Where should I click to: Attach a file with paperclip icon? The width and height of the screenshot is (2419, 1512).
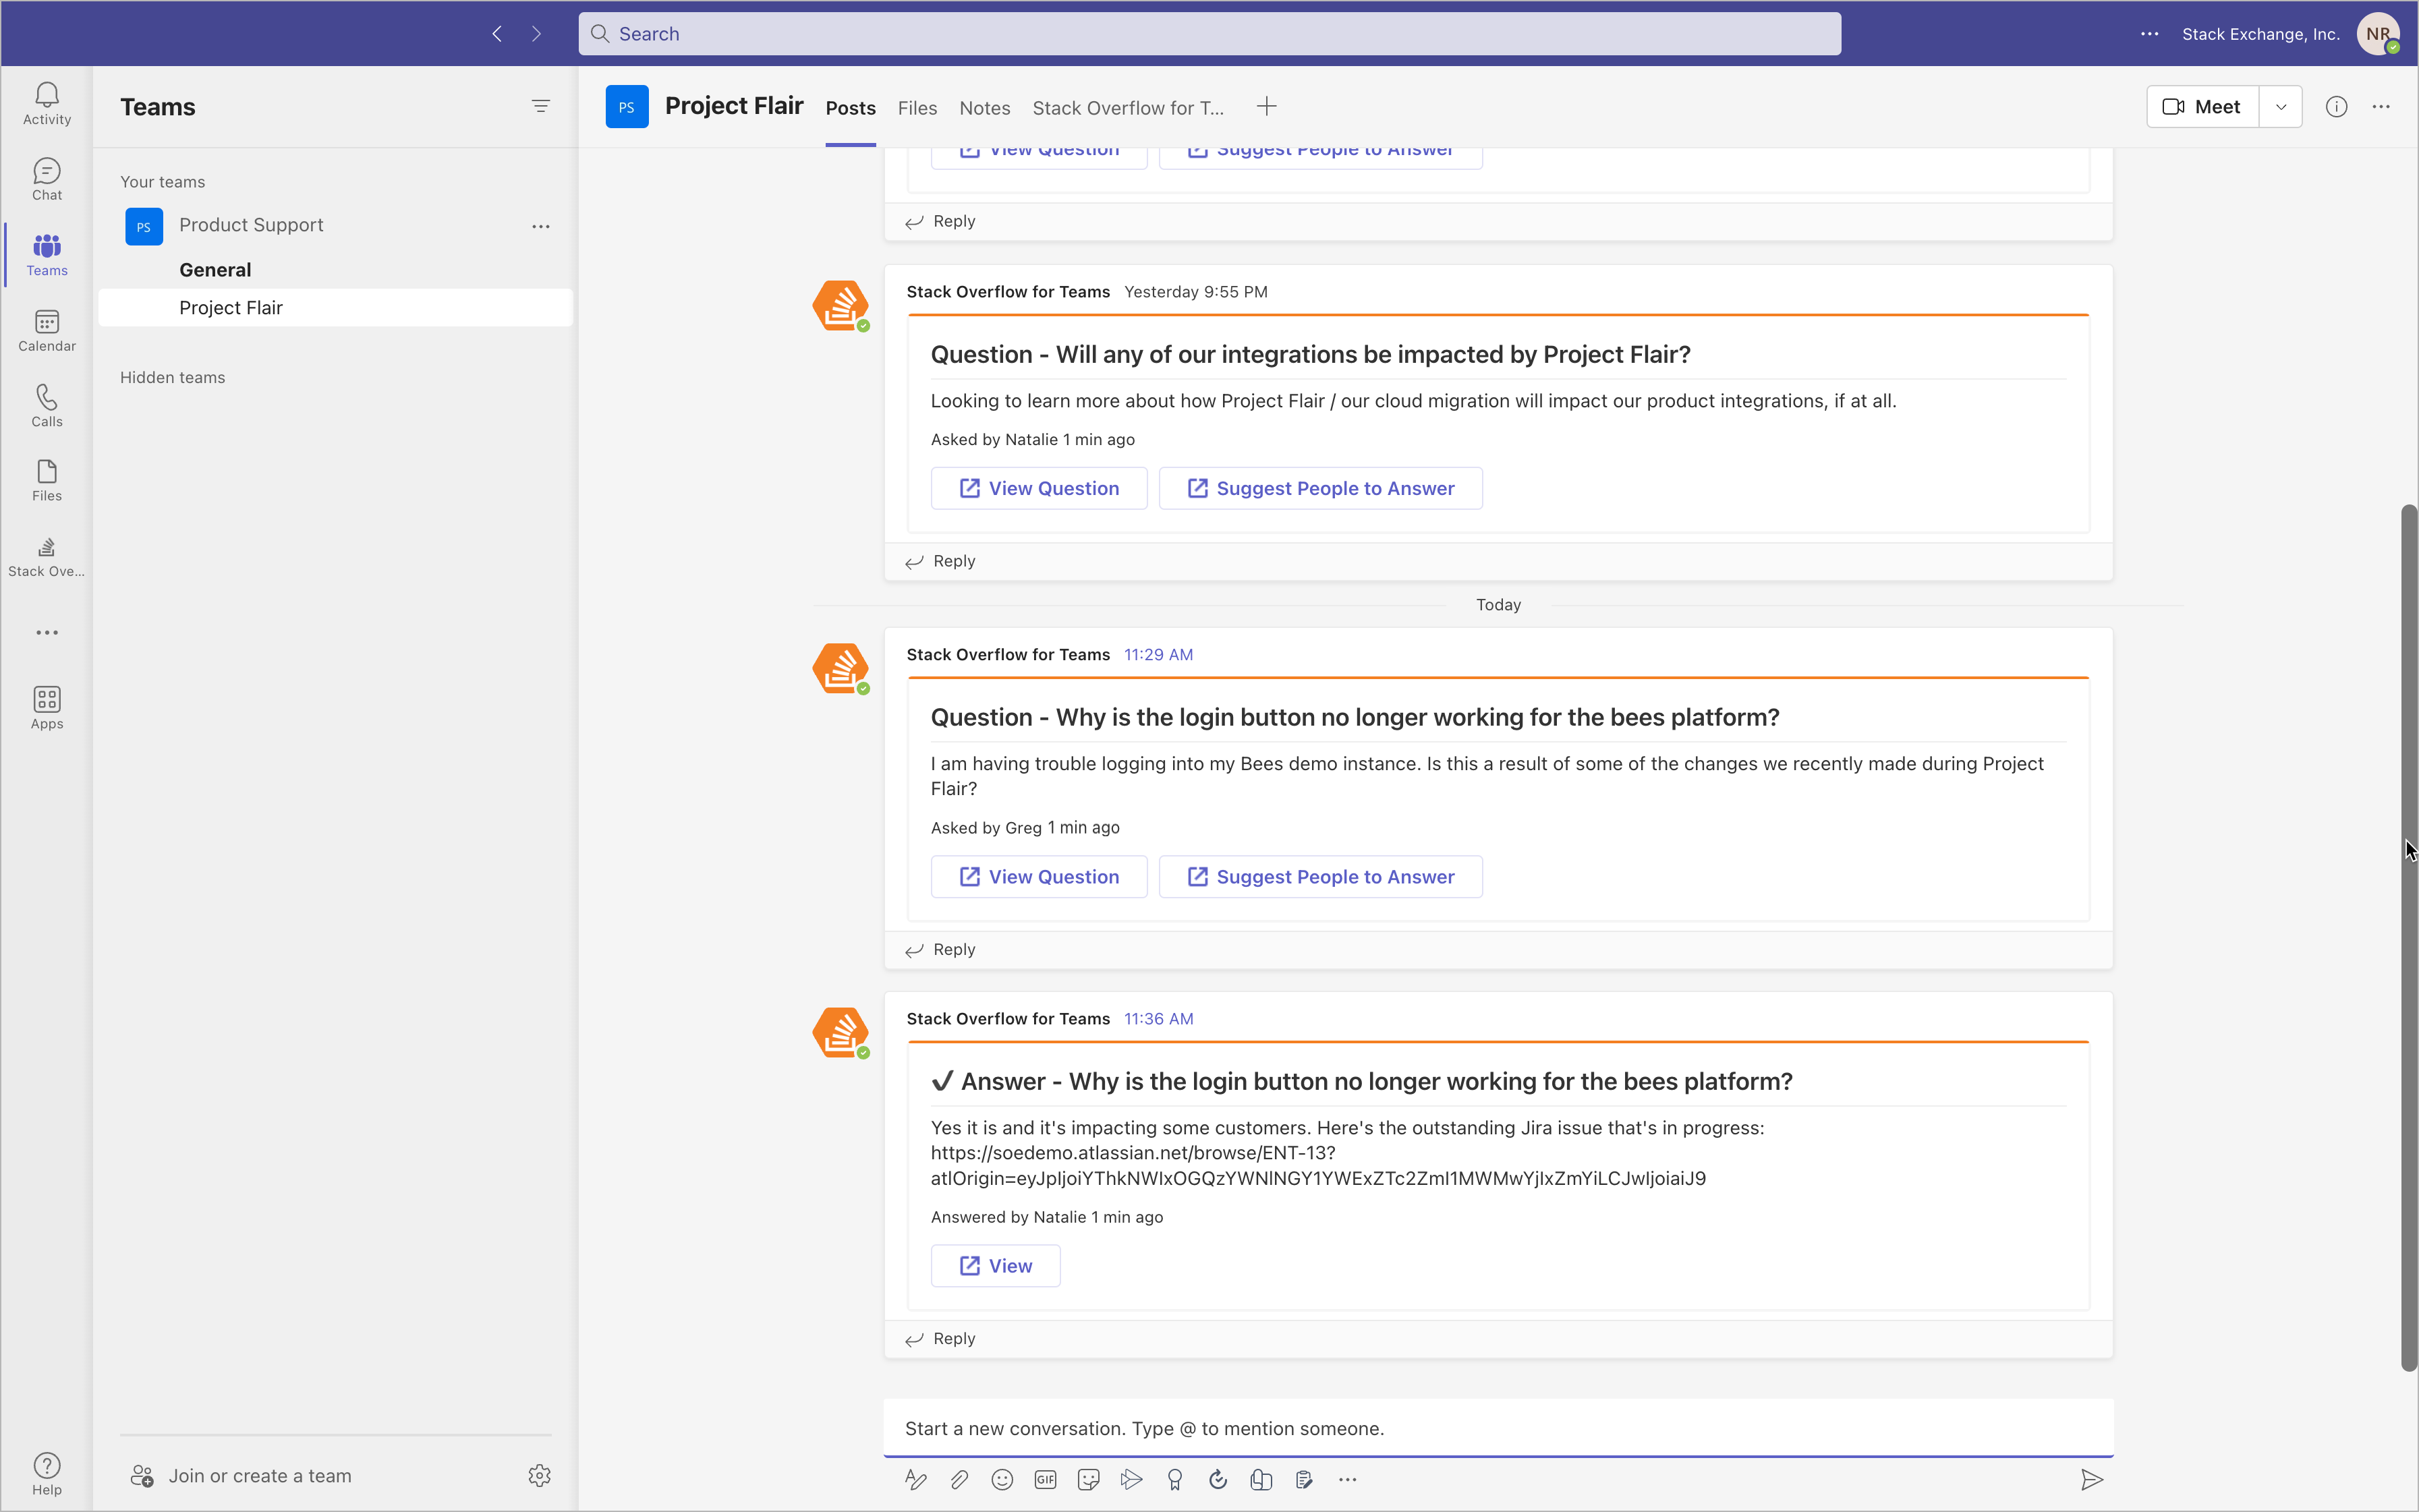pos(959,1479)
